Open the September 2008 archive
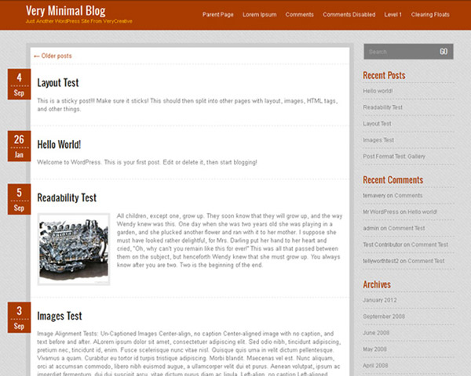This screenshot has width=471, height=376. pos(384,316)
